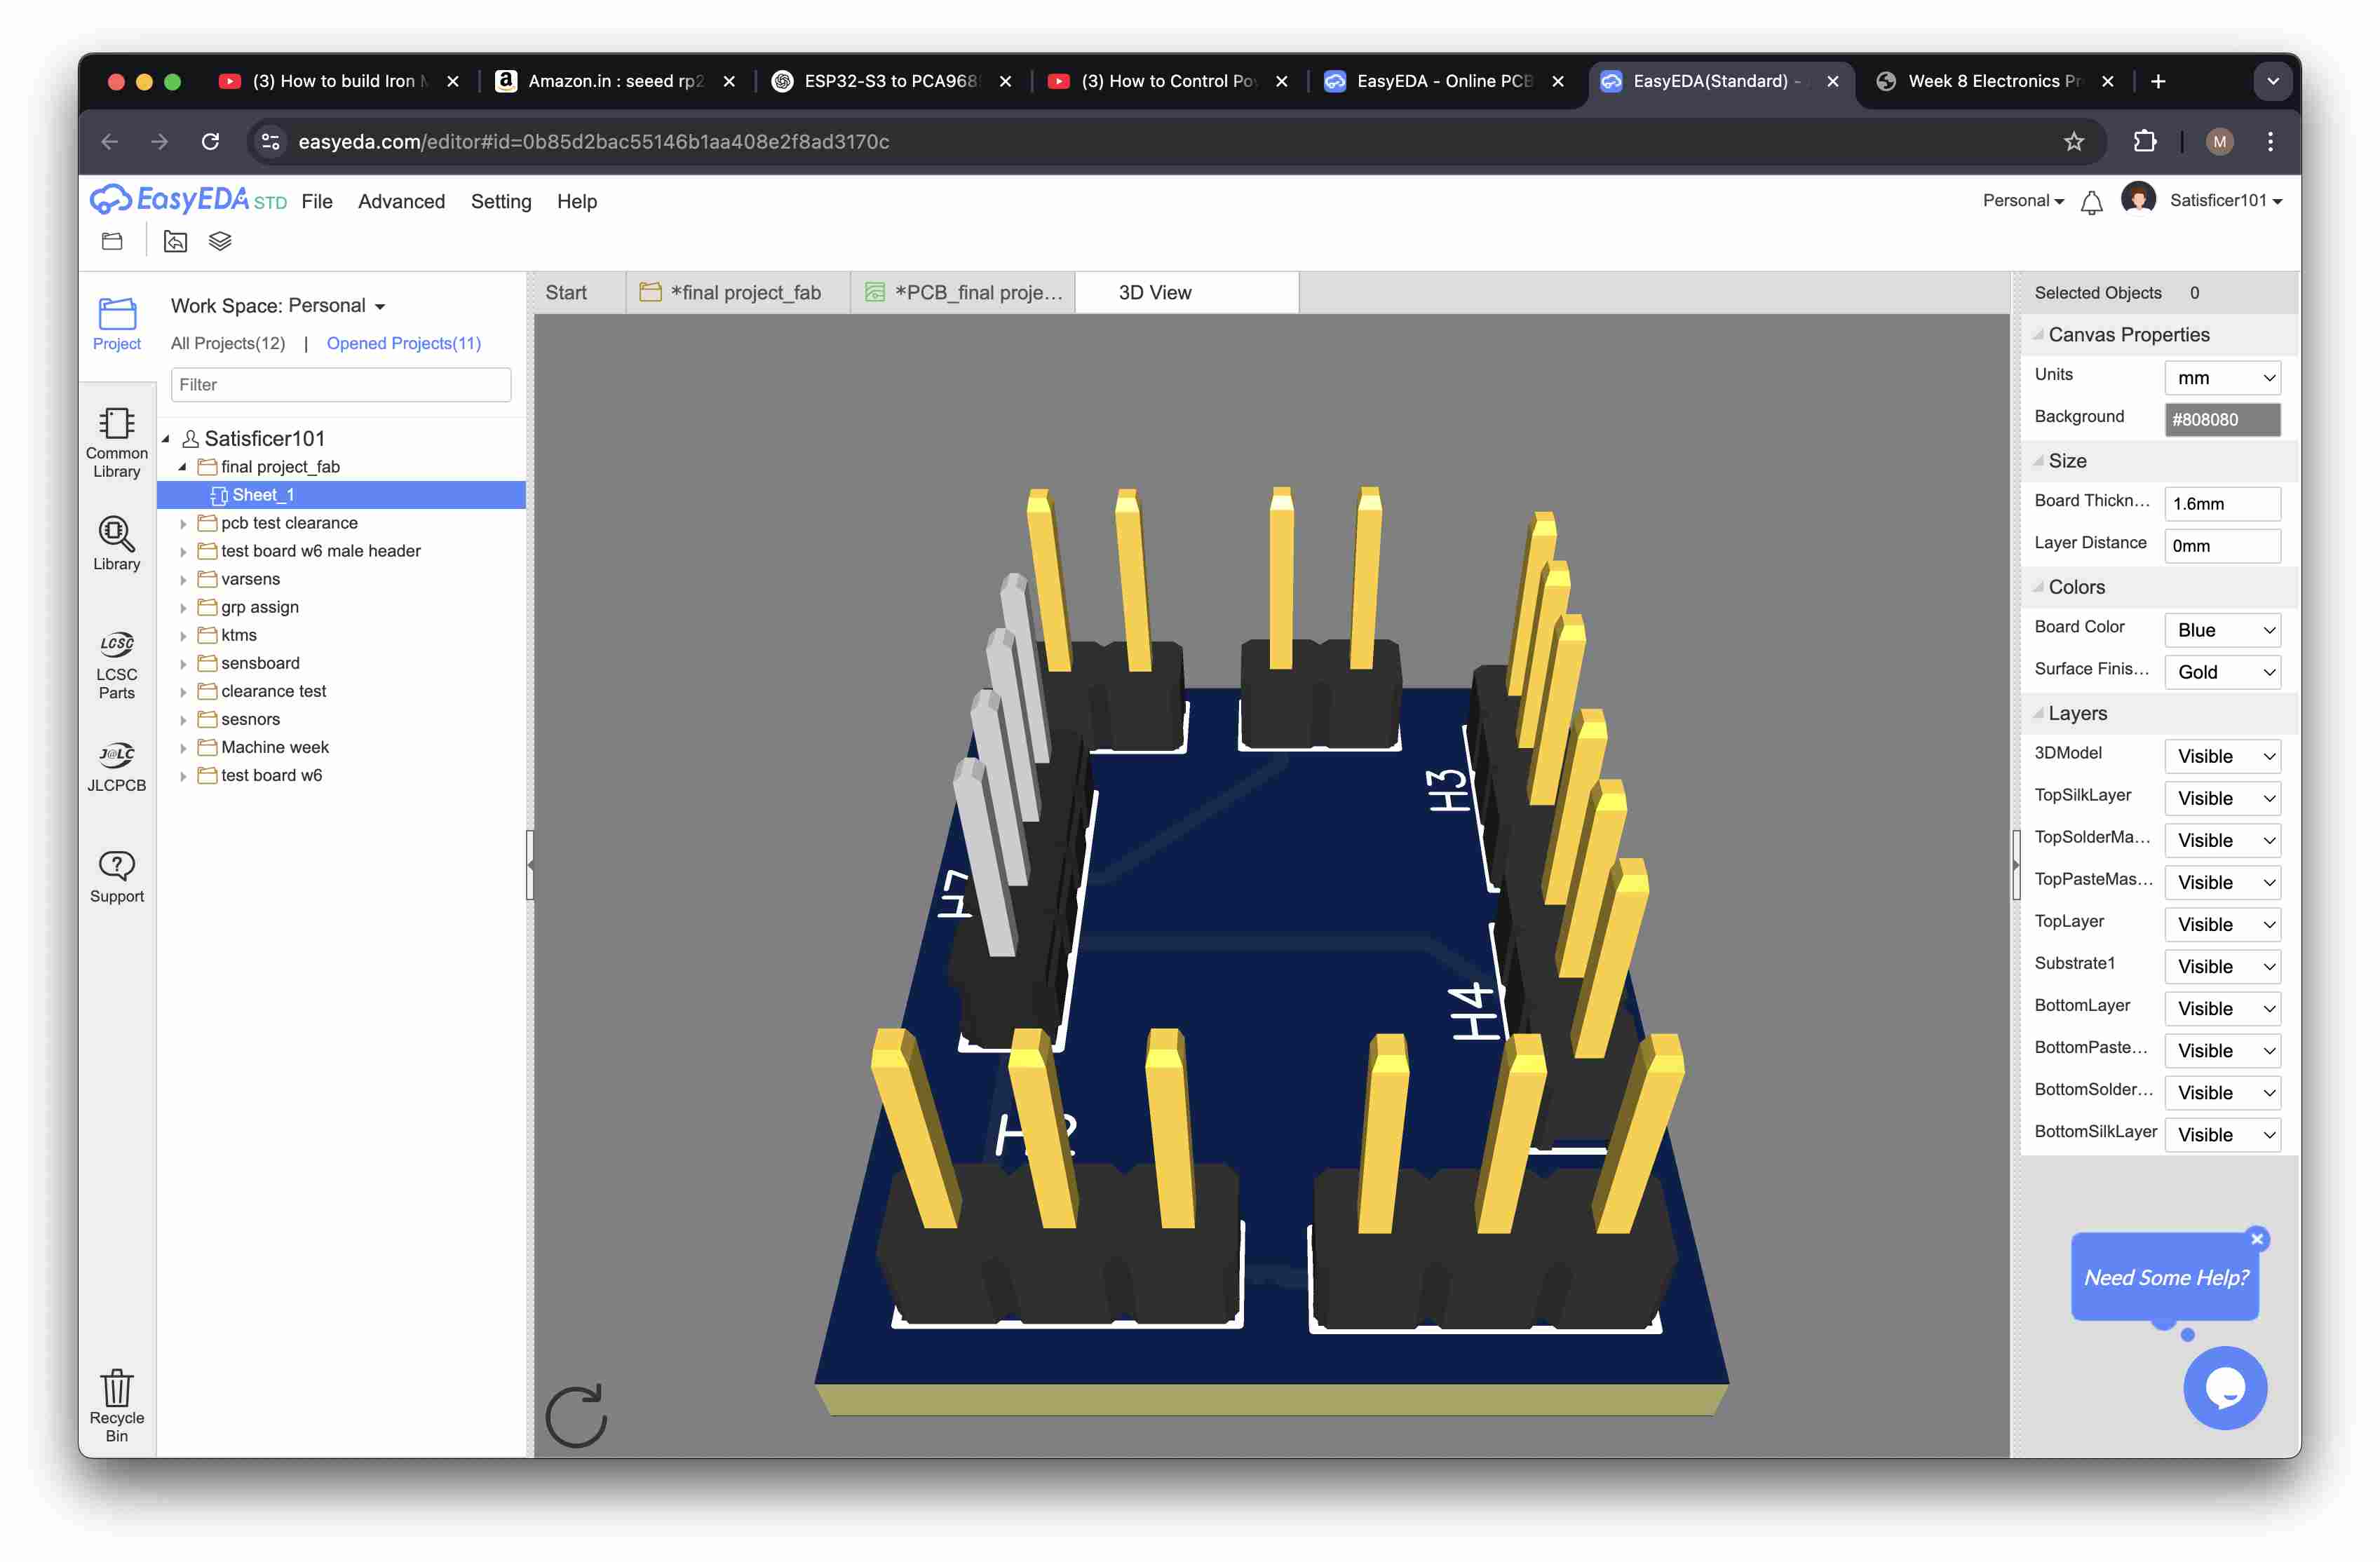Open the Help menu
Viewport: 2380px width, 1562px height.
pyautogui.click(x=577, y=201)
